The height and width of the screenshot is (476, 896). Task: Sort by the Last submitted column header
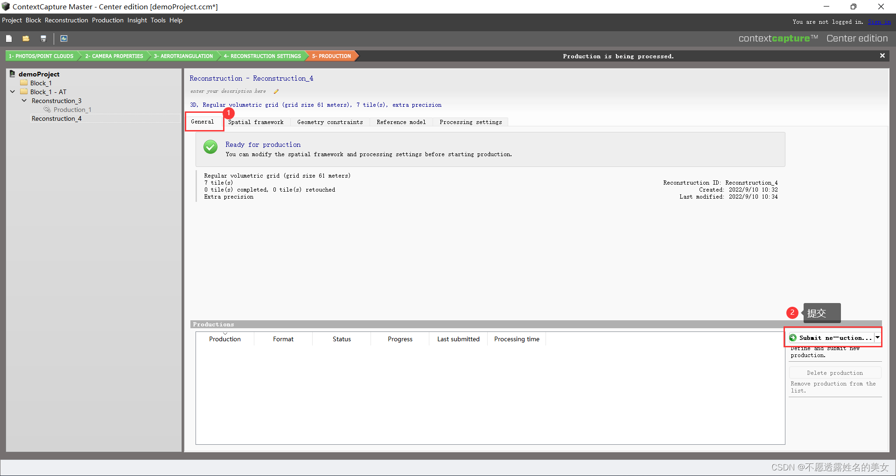(x=458, y=339)
